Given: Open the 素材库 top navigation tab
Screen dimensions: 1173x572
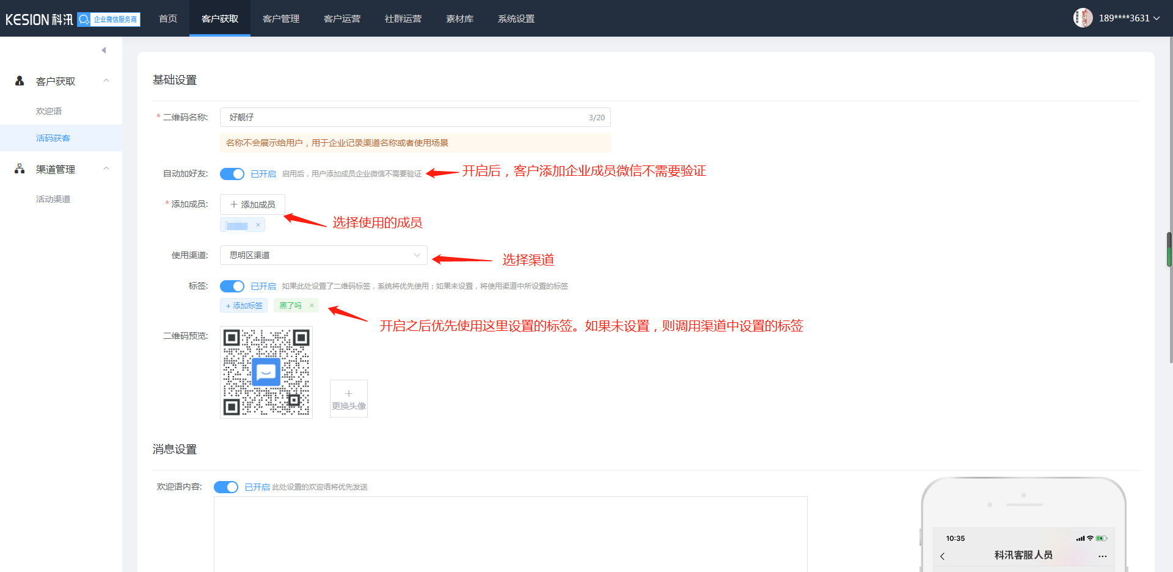Looking at the screenshot, I should click(459, 18).
